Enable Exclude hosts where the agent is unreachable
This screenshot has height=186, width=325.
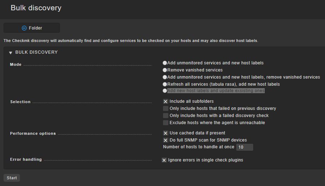click(166, 123)
